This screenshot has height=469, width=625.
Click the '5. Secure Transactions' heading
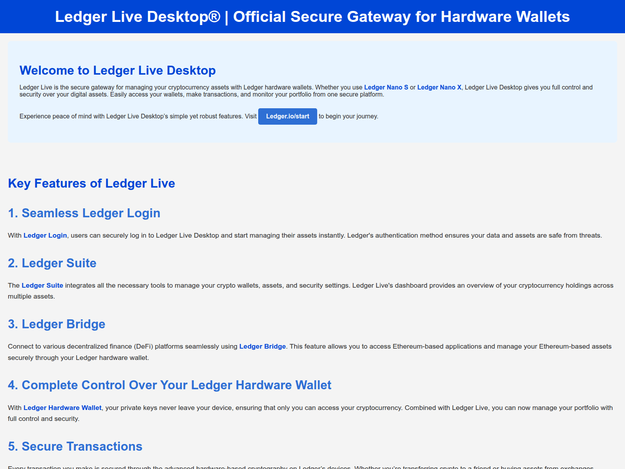(x=75, y=446)
